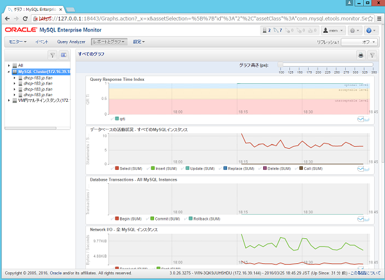The width and height of the screenshot is (385, 280).
Task: Toggle the Select (SUM) series
Action: click(x=126, y=169)
